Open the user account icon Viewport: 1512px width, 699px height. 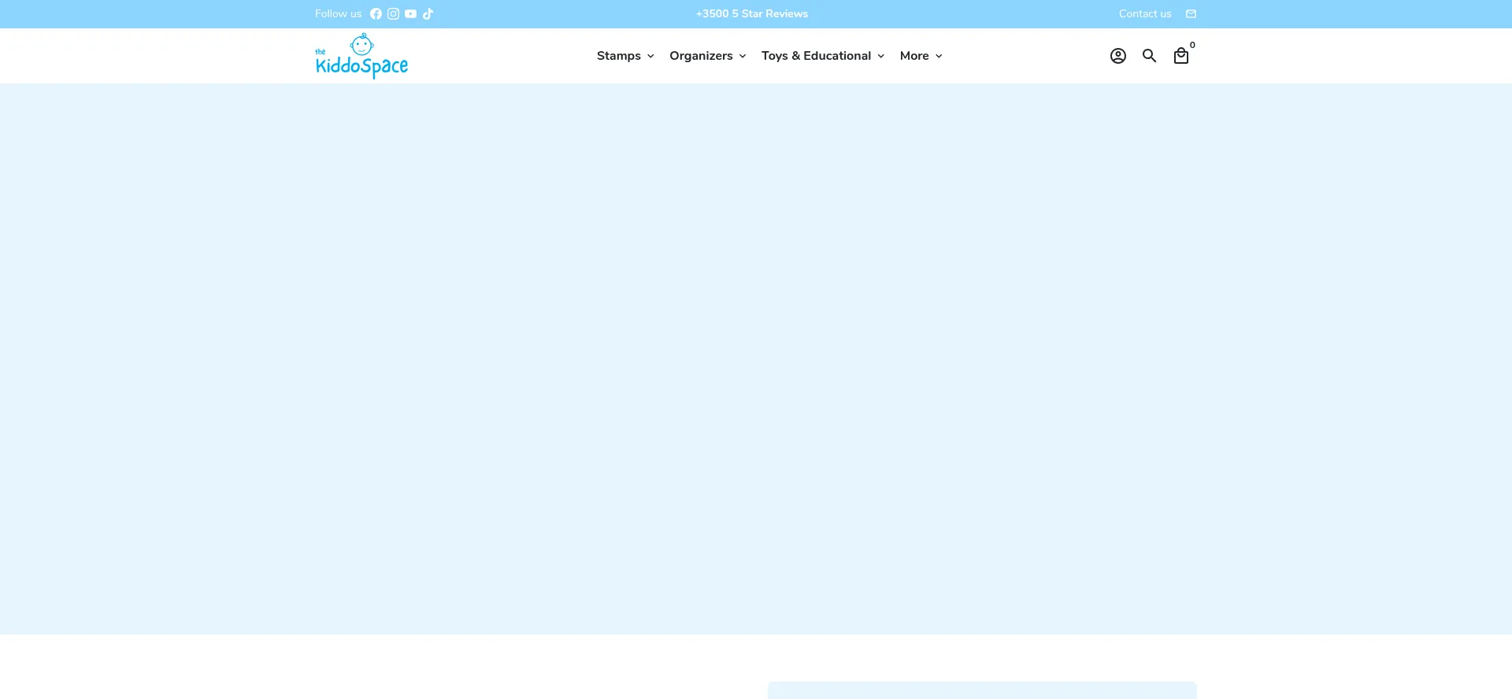click(x=1117, y=56)
